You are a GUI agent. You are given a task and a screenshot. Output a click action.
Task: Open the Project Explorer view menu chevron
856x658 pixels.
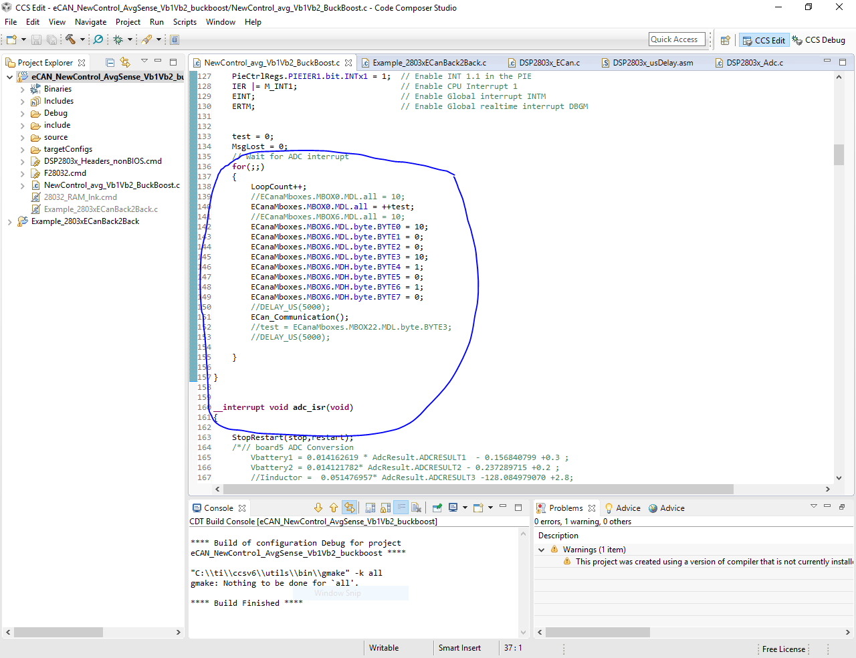point(144,62)
